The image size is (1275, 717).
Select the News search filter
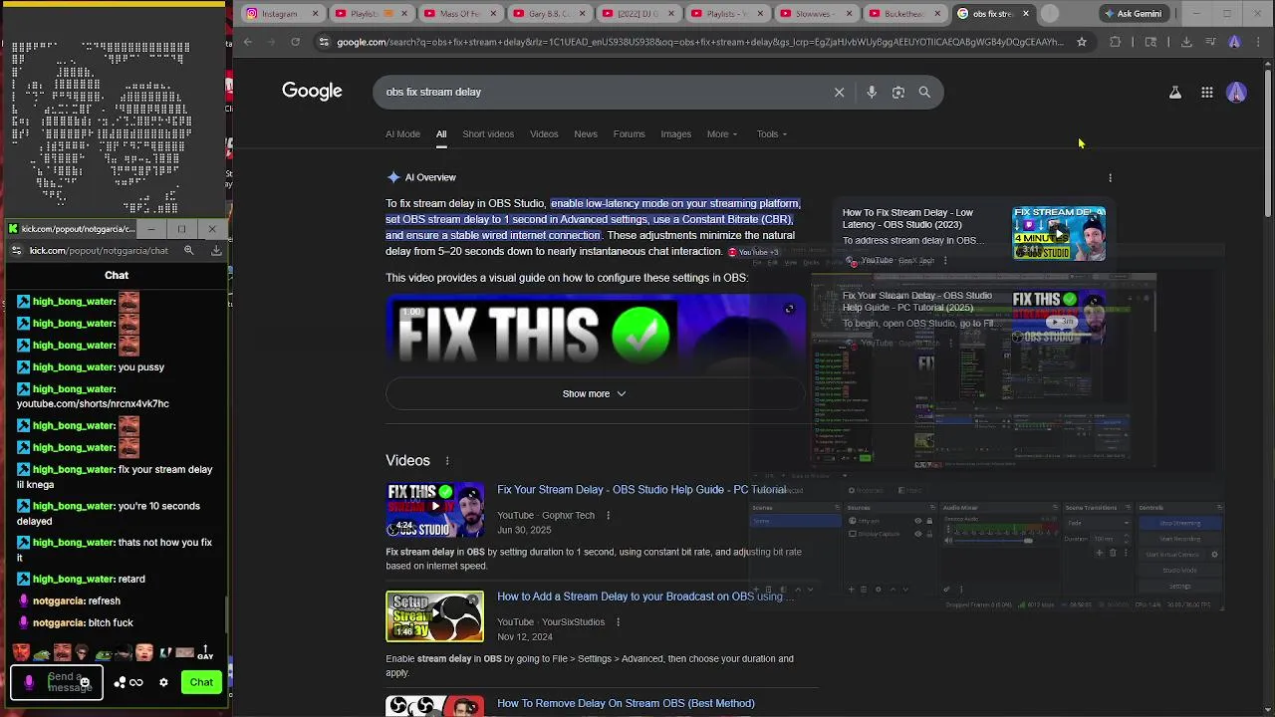pyautogui.click(x=586, y=134)
